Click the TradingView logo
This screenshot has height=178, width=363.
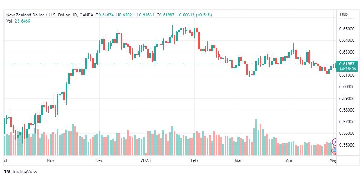(7, 172)
